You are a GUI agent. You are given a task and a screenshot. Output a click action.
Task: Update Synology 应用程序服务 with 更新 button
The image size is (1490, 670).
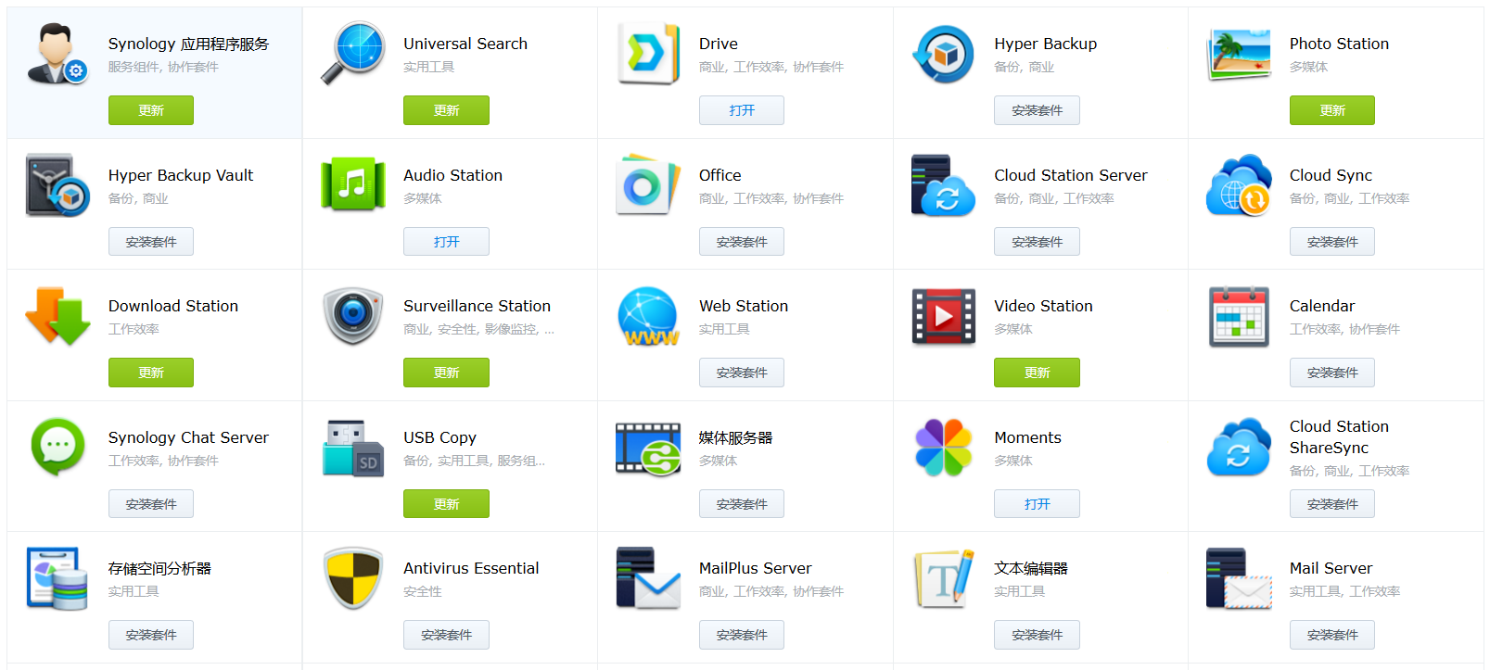(x=151, y=110)
